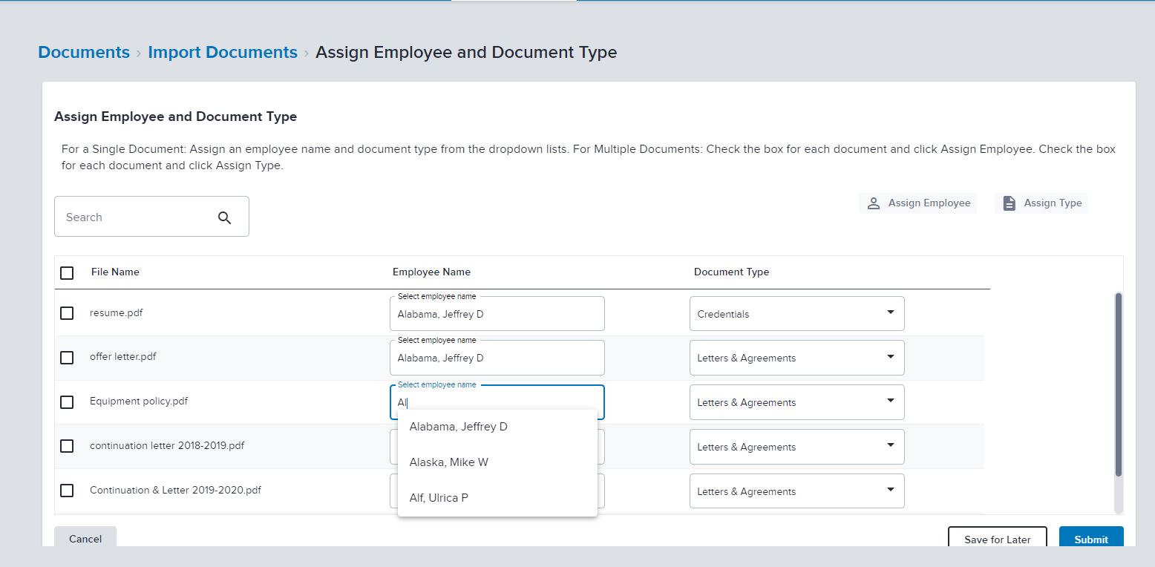Choose Alaska, Mike W from suggestions
1155x567 pixels.
(448, 462)
